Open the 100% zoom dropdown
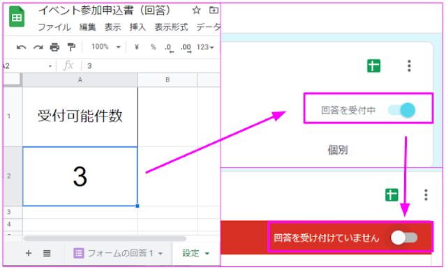This screenshot has height=269, width=446. tap(106, 47)
